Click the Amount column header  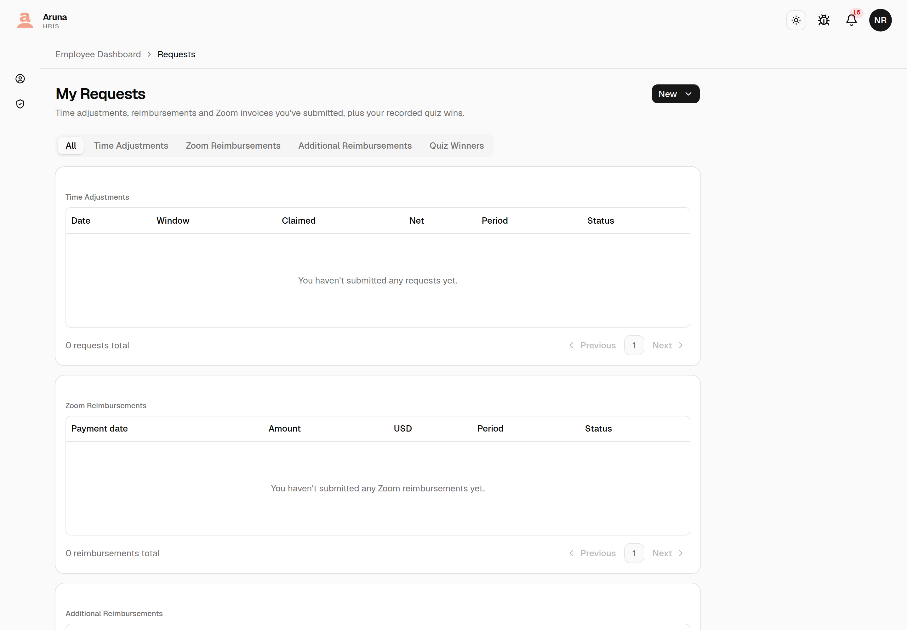pos(284,429)
